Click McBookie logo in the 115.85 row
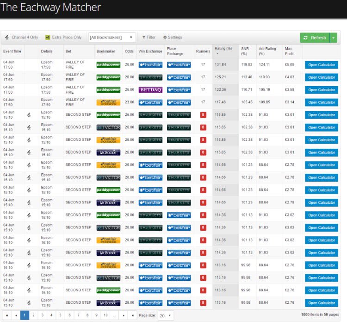The width and height of the screenshot is (347, 322). click(108, 152)
